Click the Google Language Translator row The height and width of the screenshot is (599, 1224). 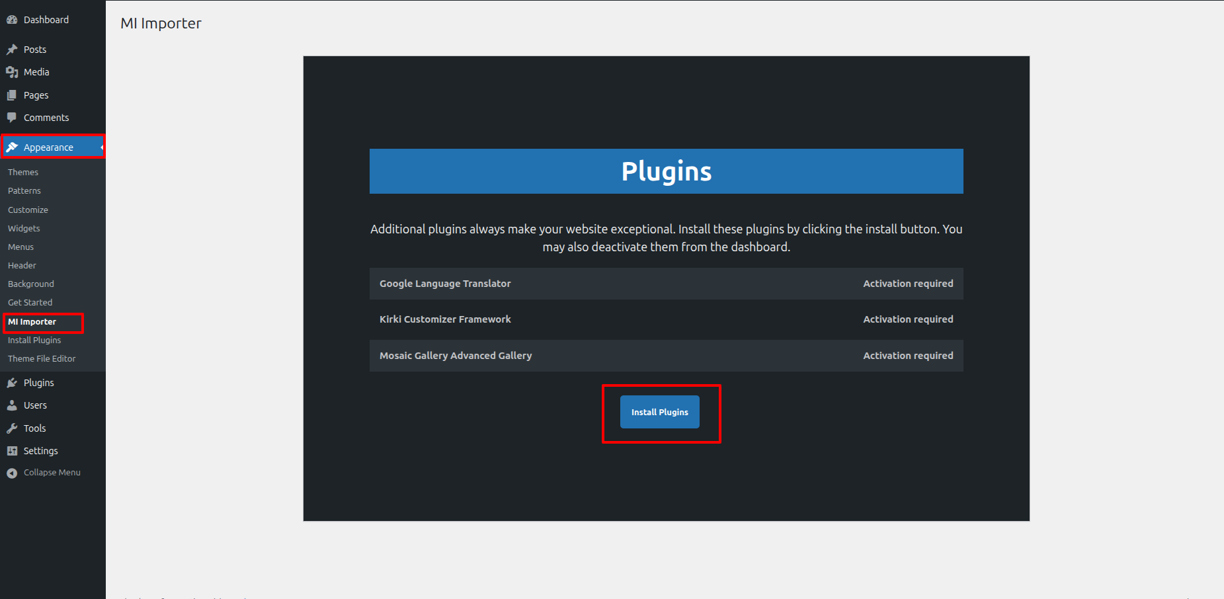click(x=666, y=284)
